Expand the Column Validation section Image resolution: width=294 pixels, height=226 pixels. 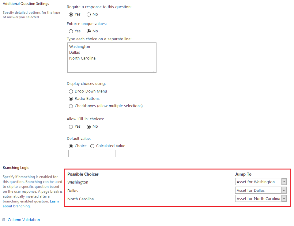coord(24,220)
